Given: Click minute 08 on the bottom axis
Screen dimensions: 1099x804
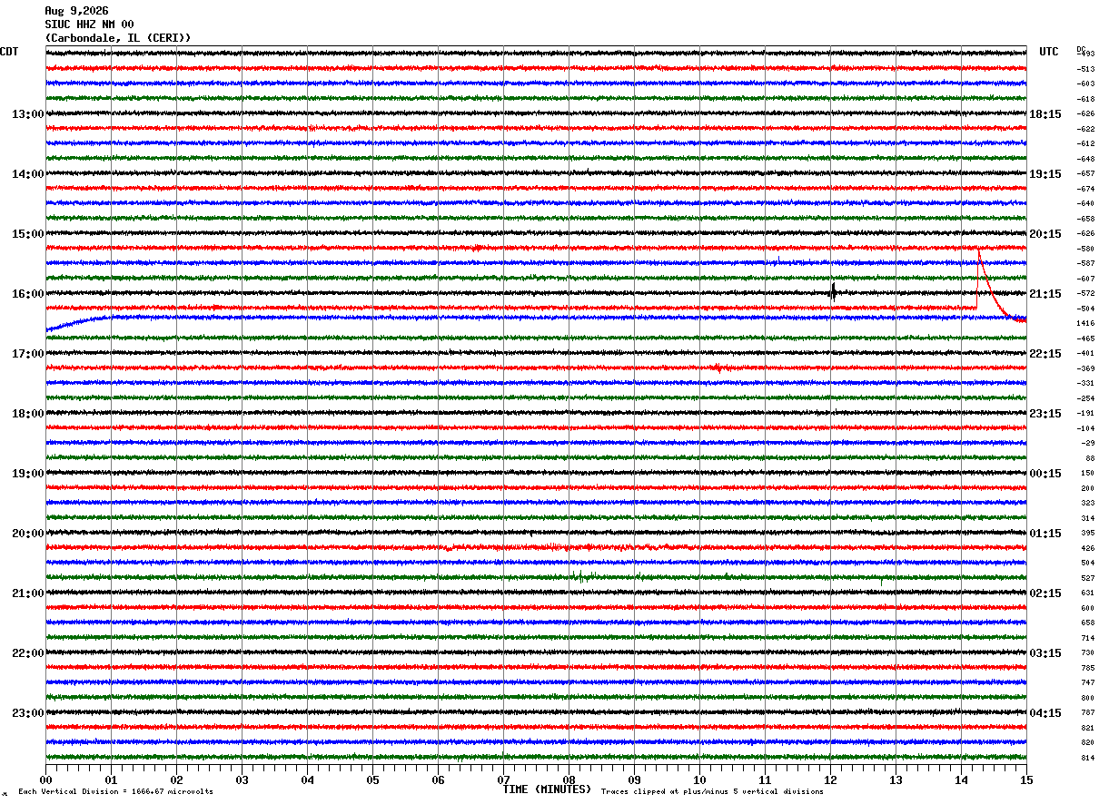Looking at the screenshot, I should (569, 779).
